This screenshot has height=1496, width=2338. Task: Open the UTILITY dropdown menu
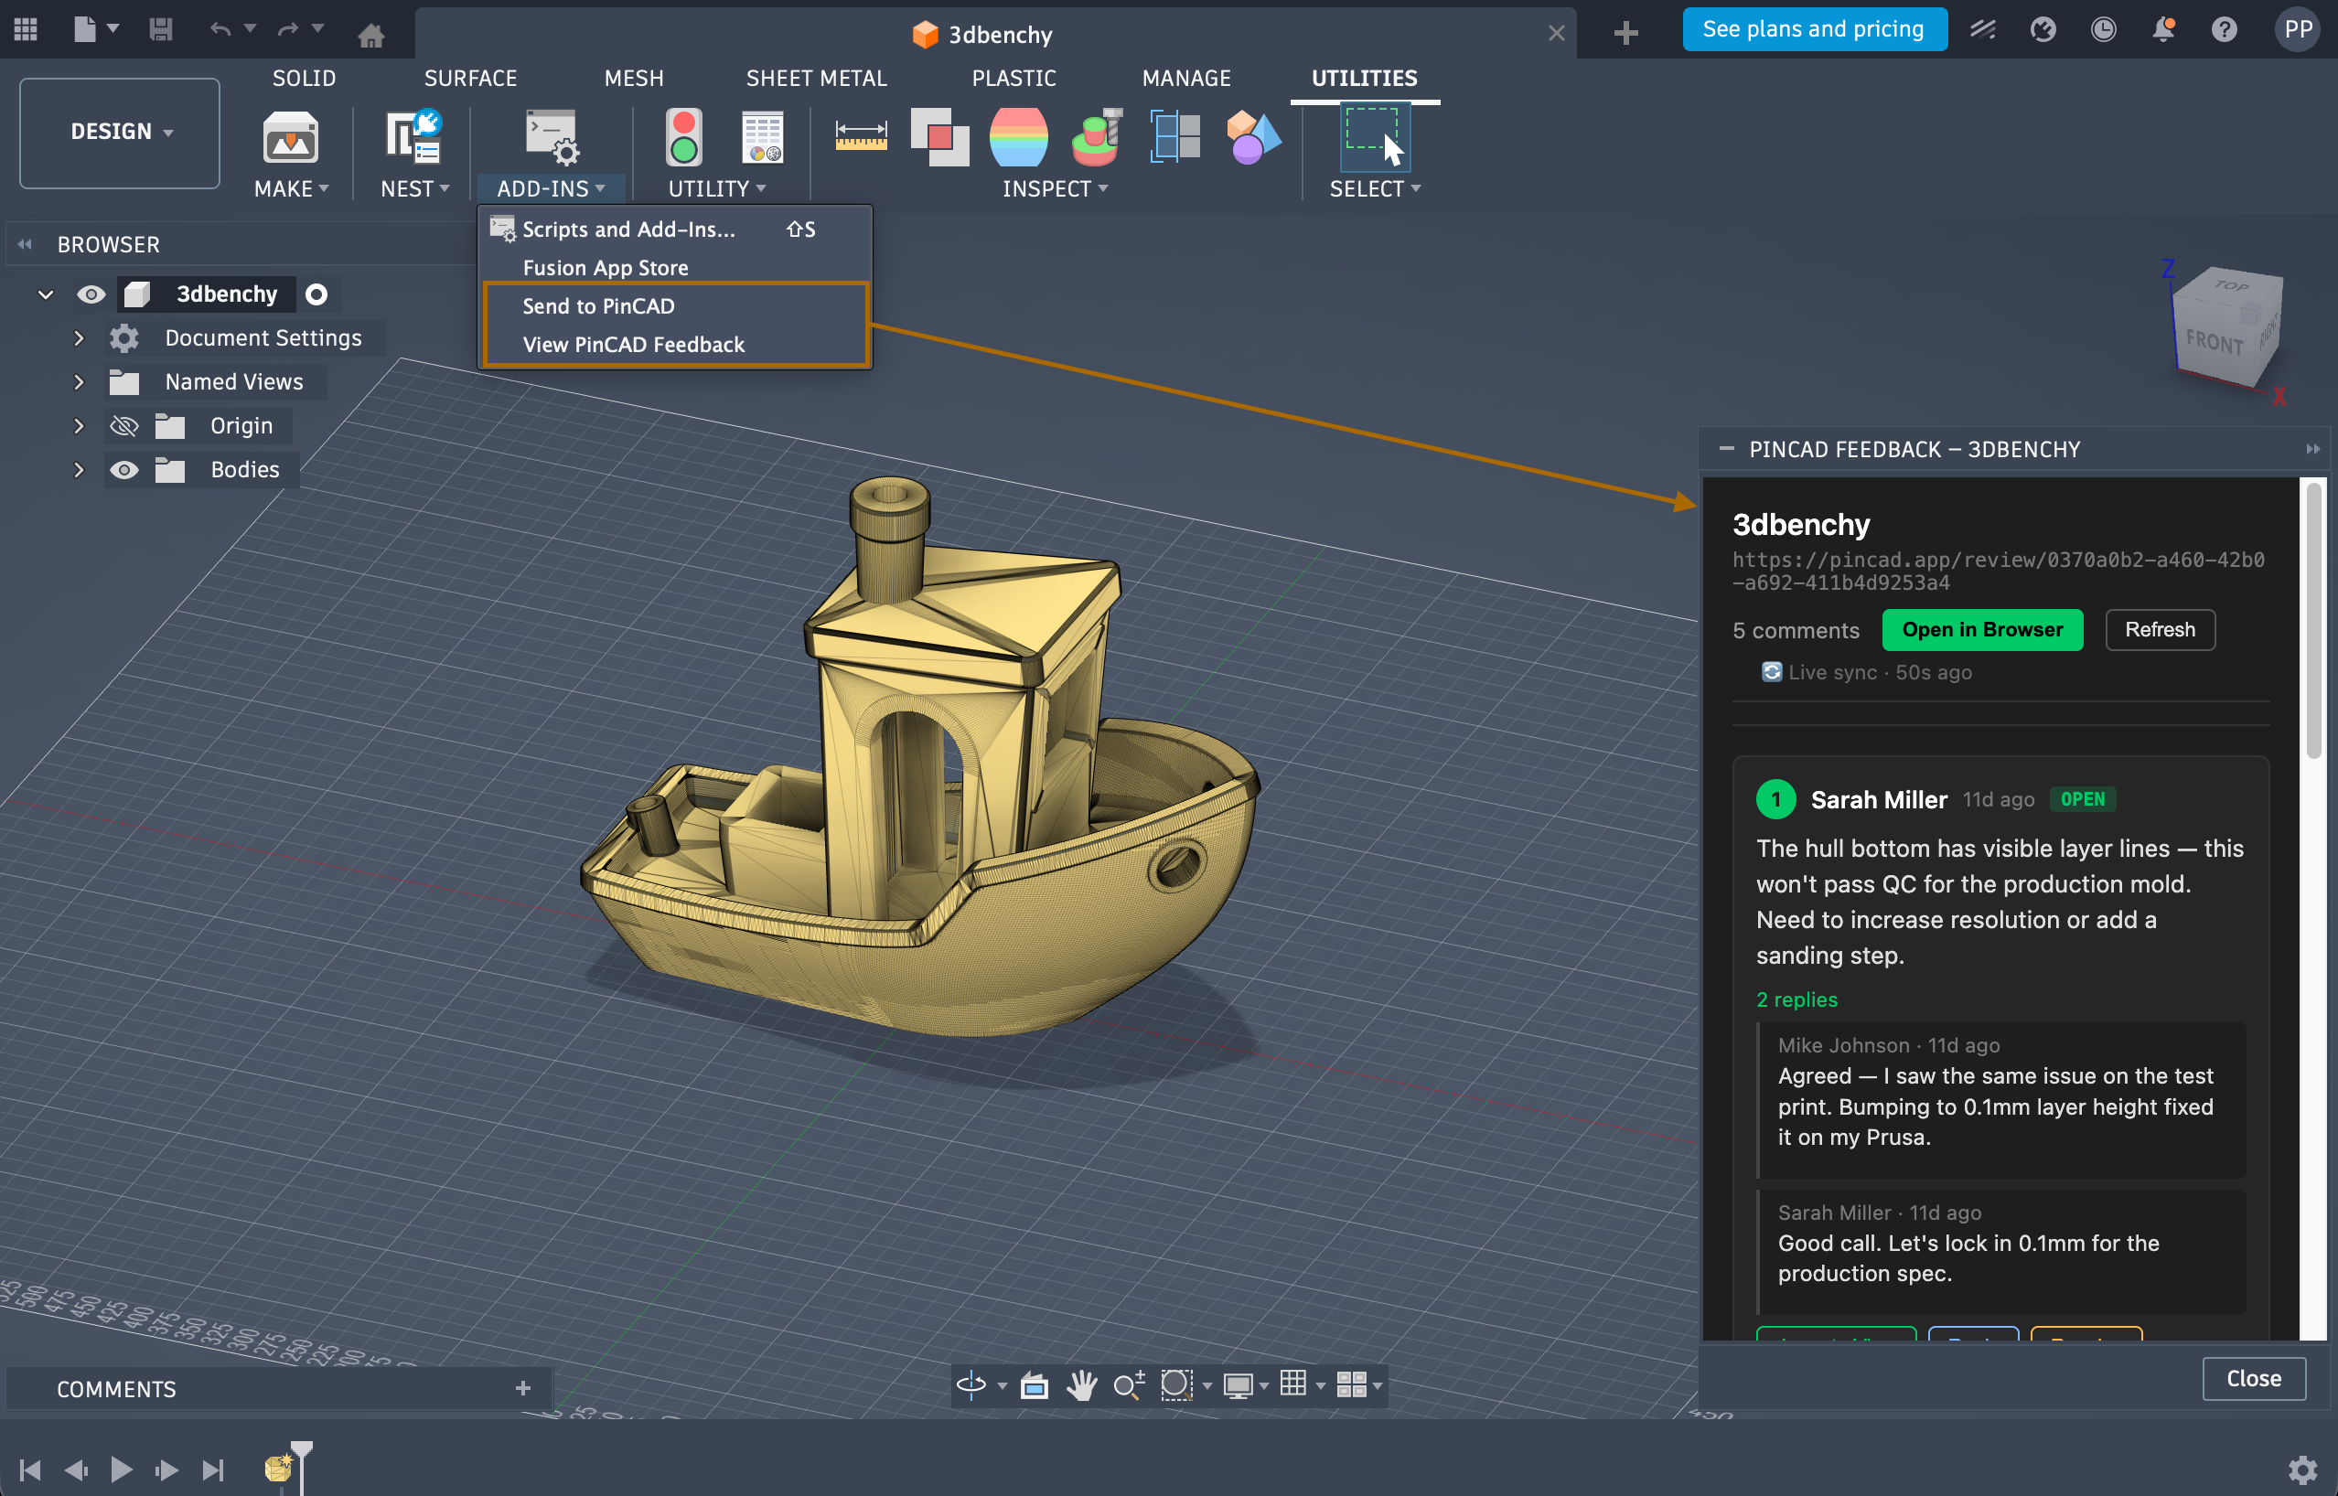click(717, 188)
